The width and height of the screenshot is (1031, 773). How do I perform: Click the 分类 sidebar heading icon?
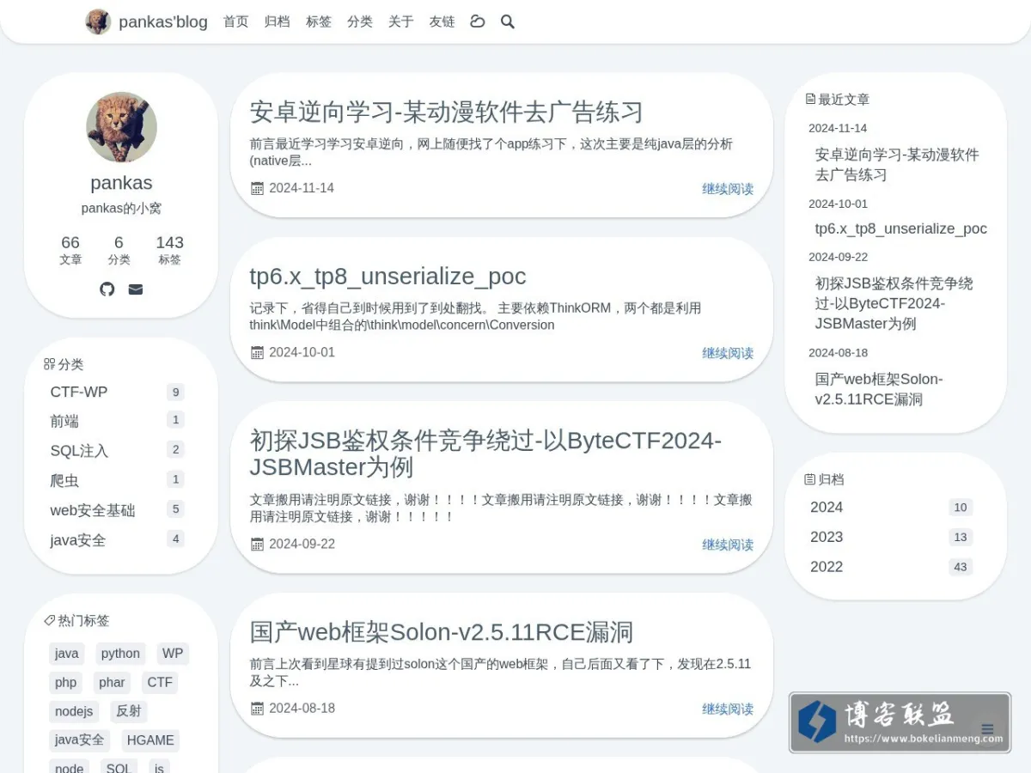(49, 364)
